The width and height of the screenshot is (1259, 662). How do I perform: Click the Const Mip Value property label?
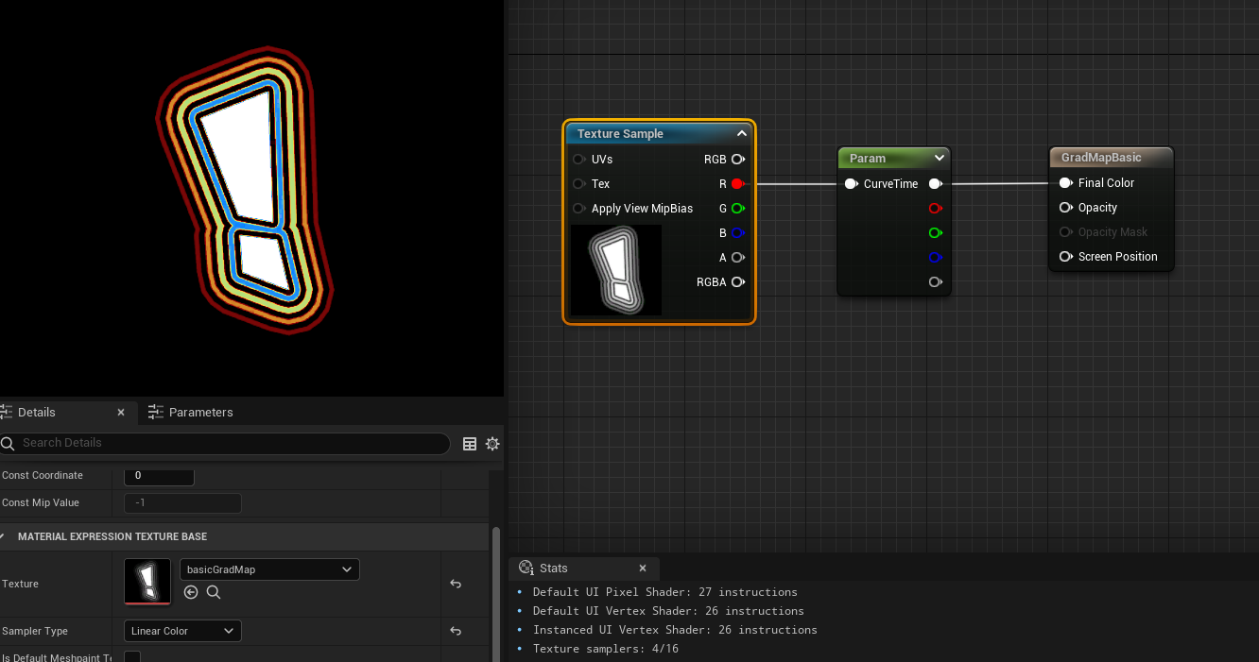click(x=41, y=503)
